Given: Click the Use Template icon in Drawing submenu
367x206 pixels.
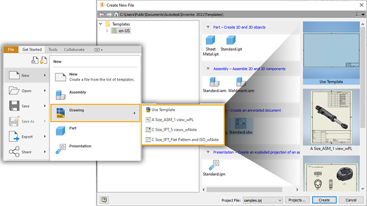Looking at the screenshot, I should [x=148, y=110].
